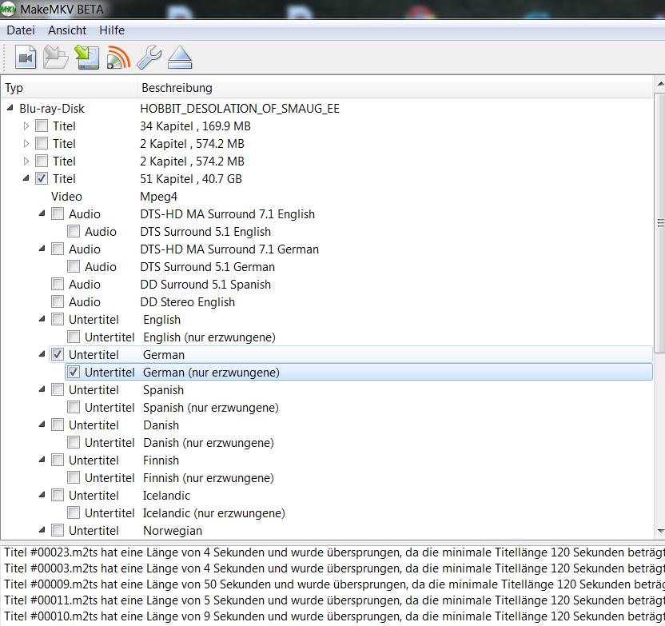Collapse the Finnish subtitle node

pos(42,460)
